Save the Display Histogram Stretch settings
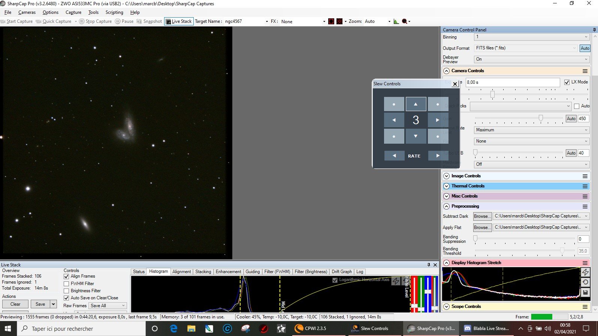 tap(585, 292)
